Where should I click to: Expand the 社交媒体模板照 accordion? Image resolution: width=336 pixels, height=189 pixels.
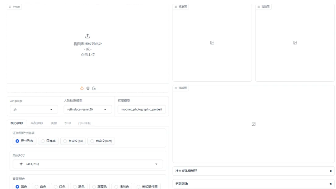(x=254, y=171)
